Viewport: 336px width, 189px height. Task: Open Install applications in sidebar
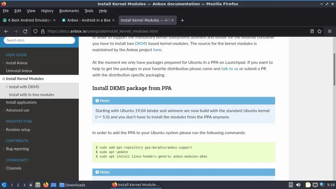(21, 102)
